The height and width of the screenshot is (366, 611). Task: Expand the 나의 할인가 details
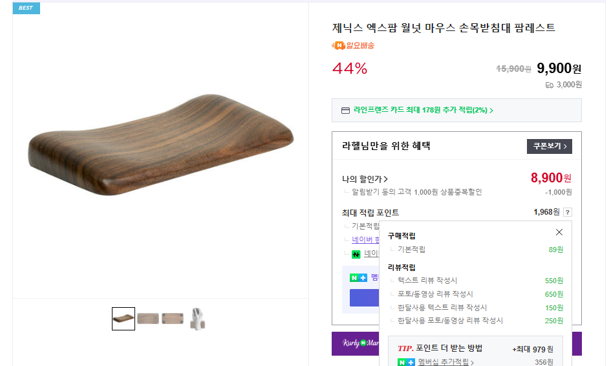[x=365, y=179]
